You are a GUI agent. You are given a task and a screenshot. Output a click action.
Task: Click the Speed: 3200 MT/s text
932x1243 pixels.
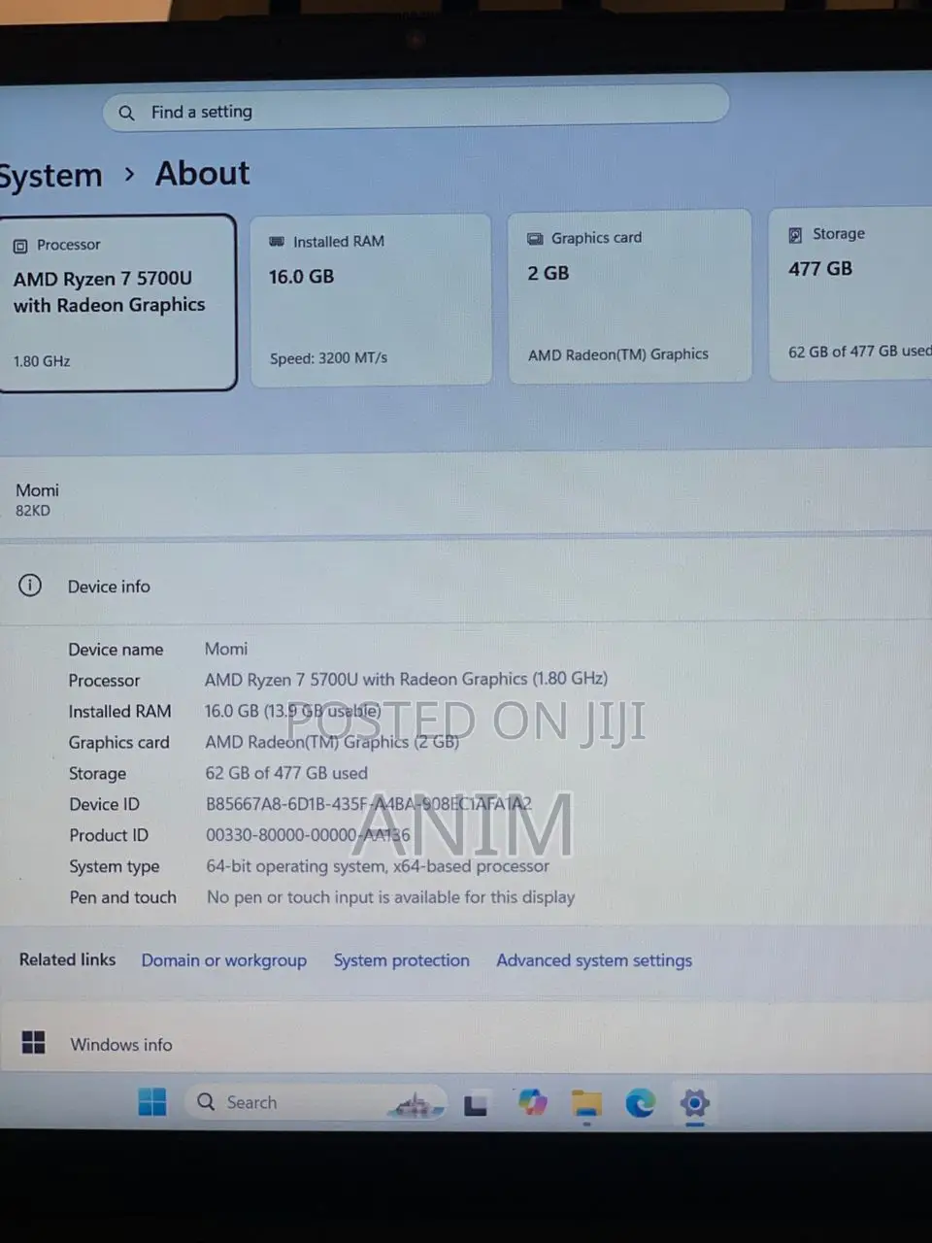click(x=328, y=358)
